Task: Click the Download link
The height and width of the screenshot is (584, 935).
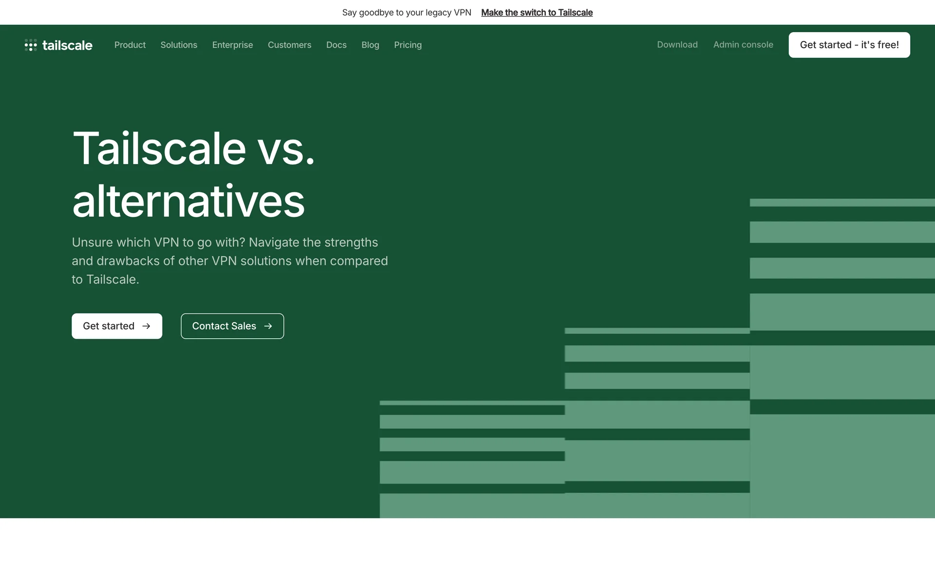Action: (x=677, y=45)
